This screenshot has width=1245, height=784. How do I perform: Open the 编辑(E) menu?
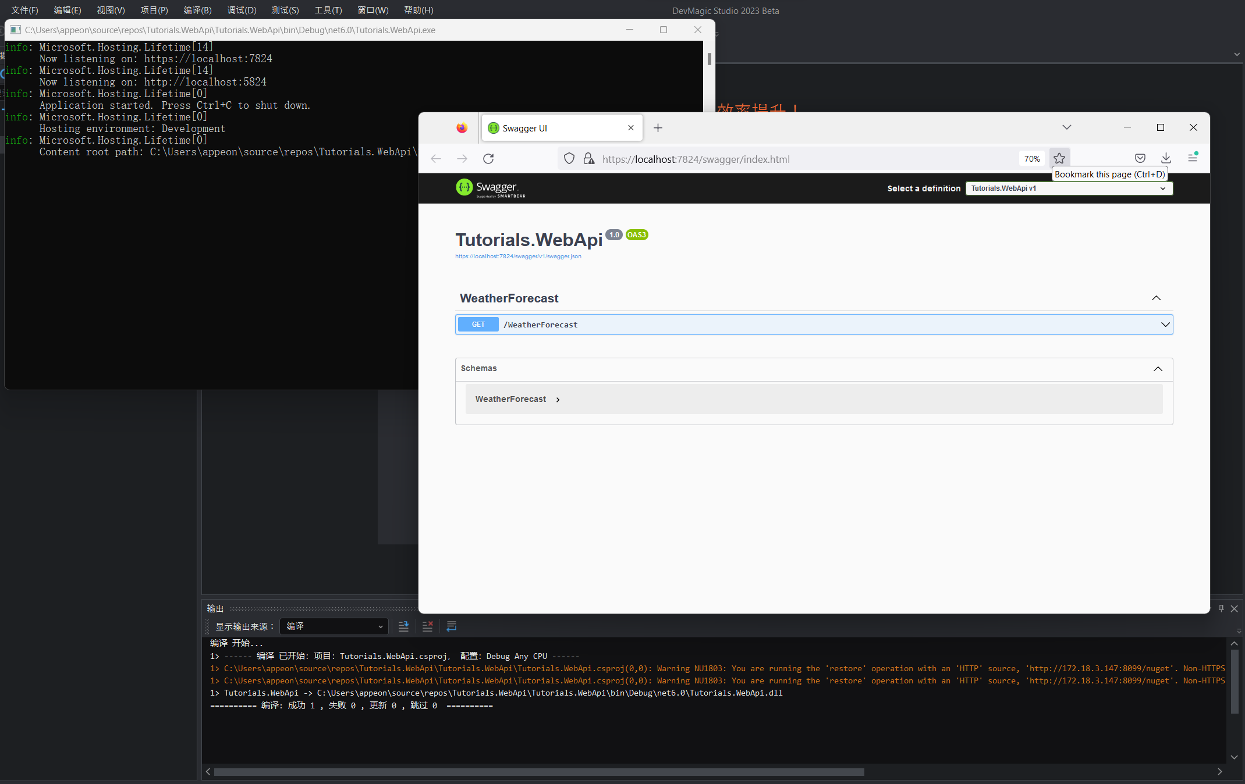point(68,10)
